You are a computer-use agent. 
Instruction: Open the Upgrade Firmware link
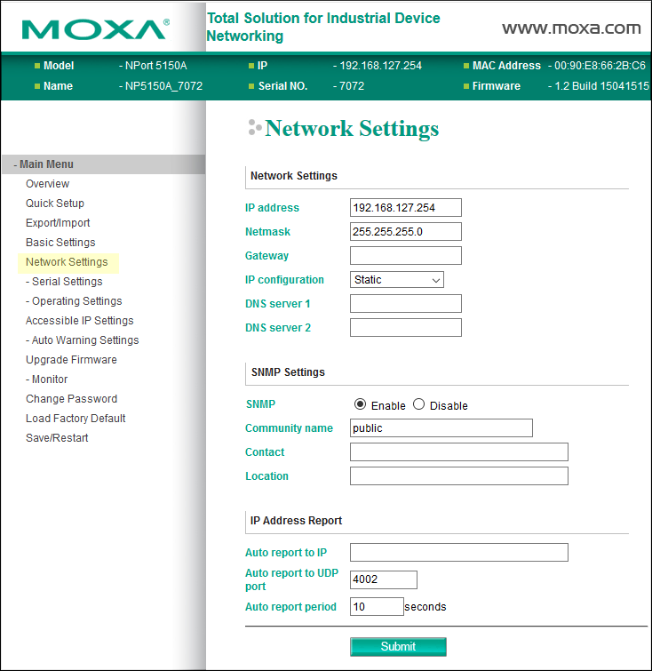coord(71,360)
